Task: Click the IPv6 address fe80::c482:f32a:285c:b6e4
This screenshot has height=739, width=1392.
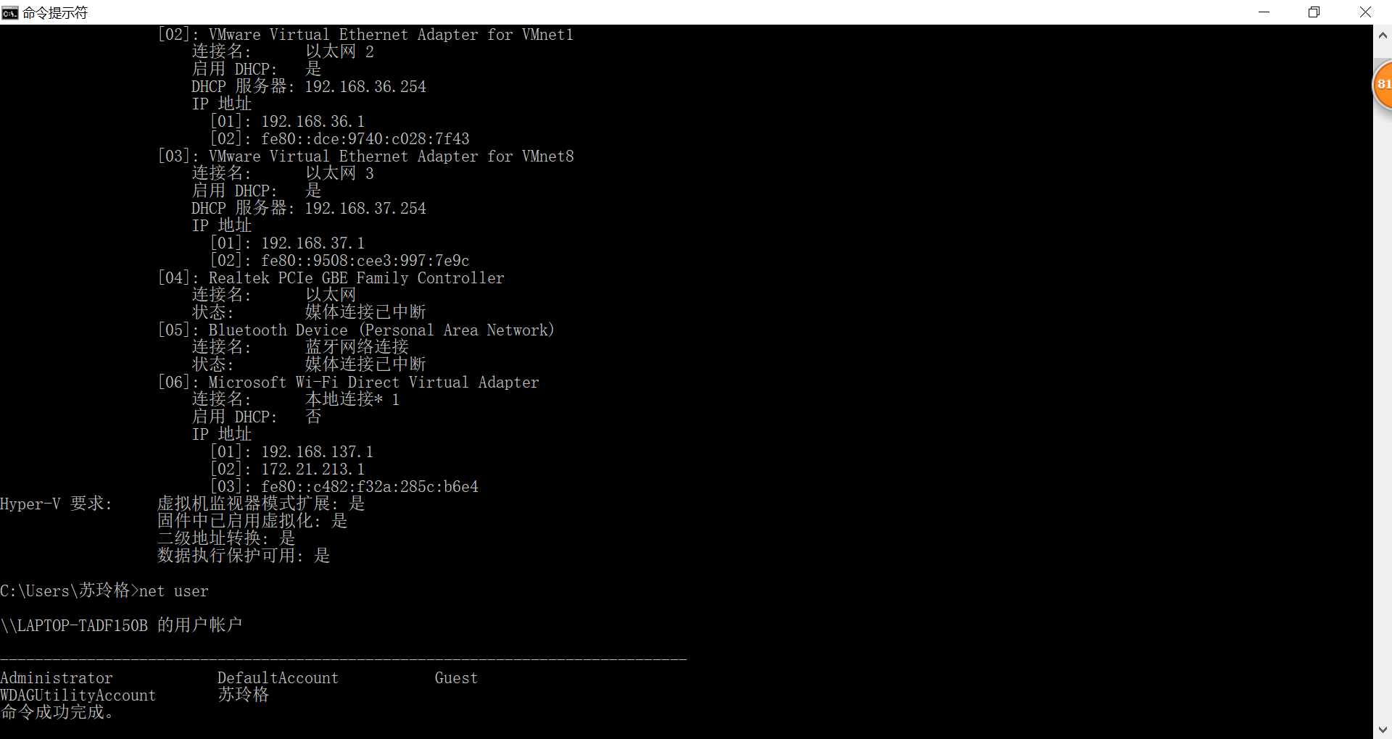Action: (x=370, y=487)
